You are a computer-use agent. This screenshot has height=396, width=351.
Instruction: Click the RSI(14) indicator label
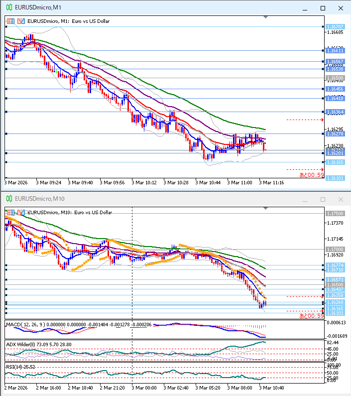coord(15,367)
